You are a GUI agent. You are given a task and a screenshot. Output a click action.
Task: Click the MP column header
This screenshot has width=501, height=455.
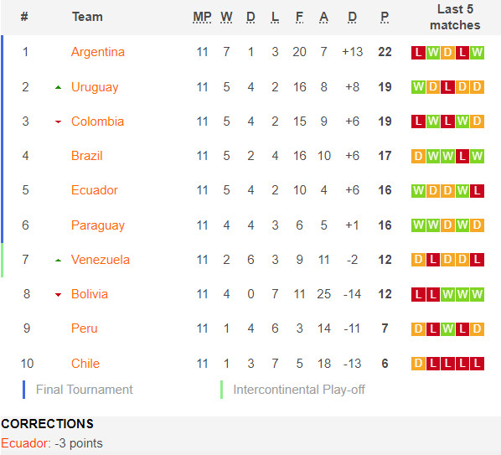202,18
